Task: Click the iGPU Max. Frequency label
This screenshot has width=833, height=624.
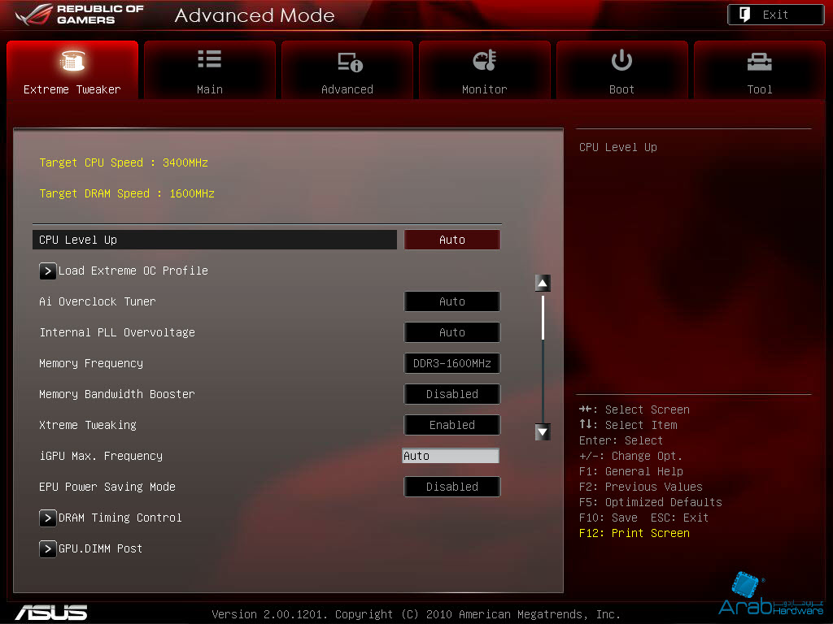Action: coord(101,456)
